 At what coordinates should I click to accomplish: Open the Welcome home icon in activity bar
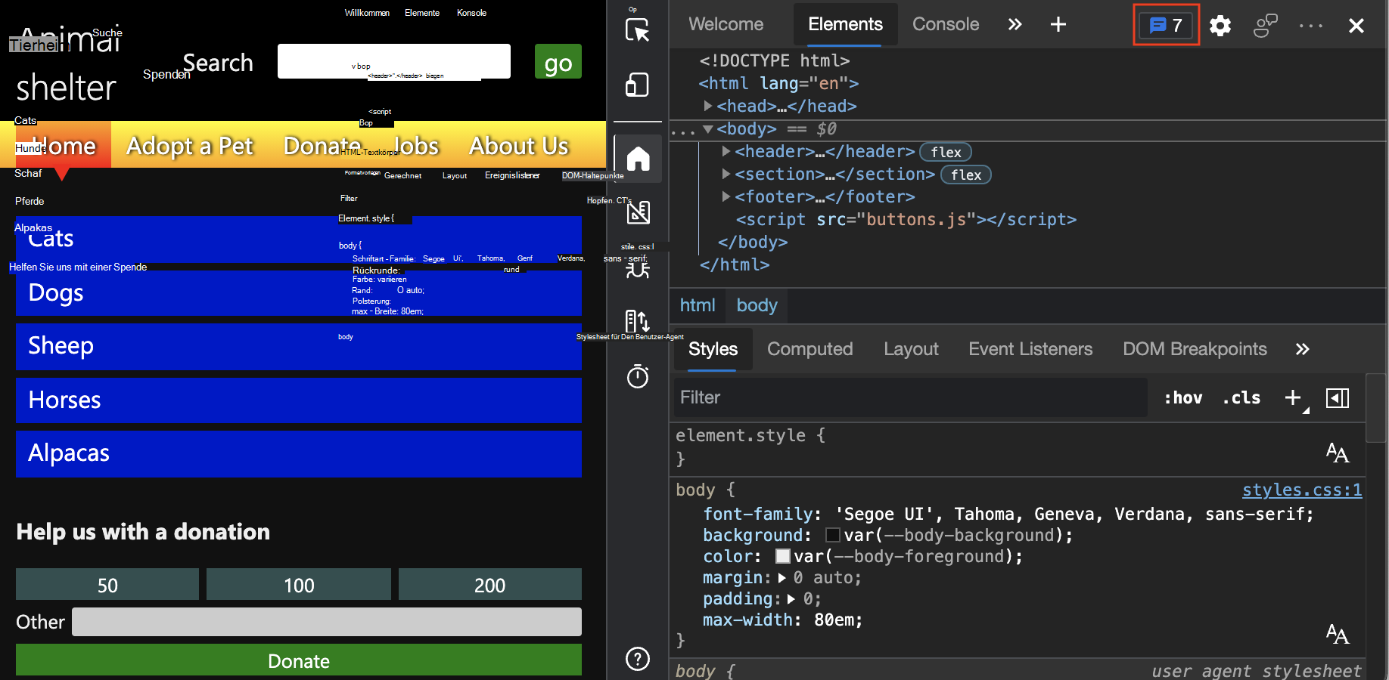639,159
